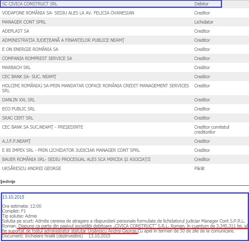Select the MARBACH SRL party
This screenshot has width=249, height=242.
[x=17, y=67]
